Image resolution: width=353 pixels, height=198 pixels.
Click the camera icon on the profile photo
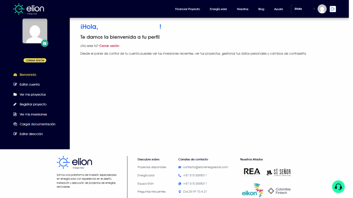pyautogui.click(x=44, y=43)
